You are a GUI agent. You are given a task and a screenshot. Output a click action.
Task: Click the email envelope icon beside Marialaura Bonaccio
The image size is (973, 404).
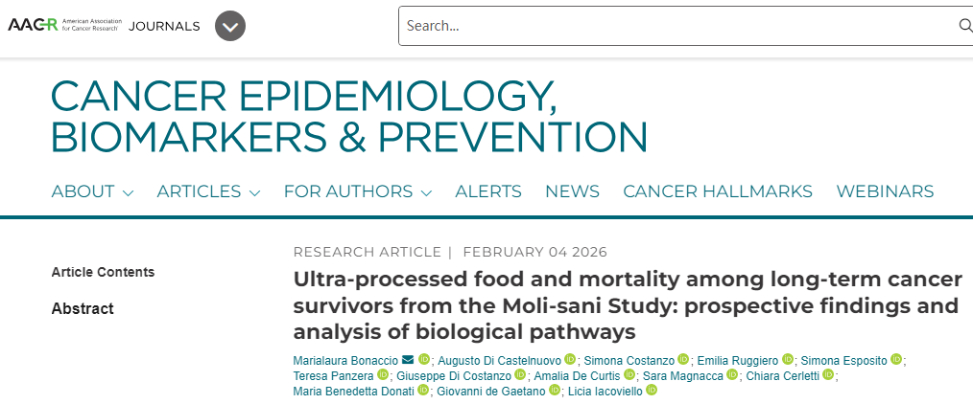coord(408,359)
